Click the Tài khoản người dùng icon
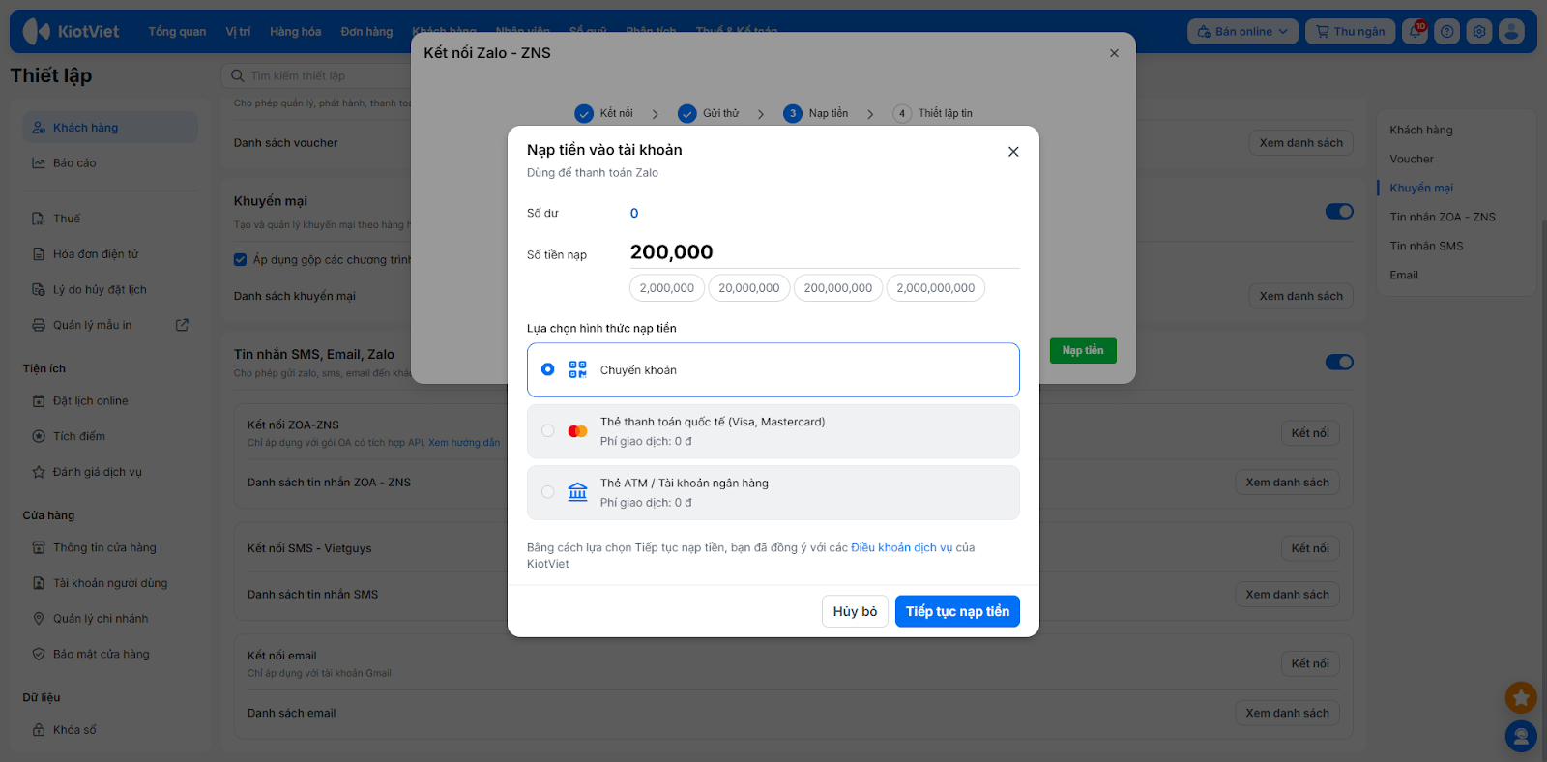1547x762 pixels. click(39, 583)
